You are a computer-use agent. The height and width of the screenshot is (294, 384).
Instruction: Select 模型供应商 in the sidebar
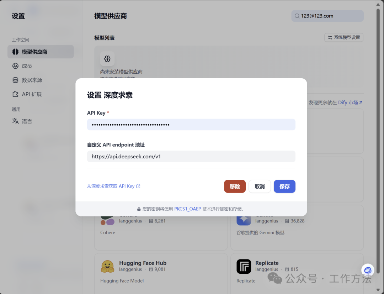point(41,52)
